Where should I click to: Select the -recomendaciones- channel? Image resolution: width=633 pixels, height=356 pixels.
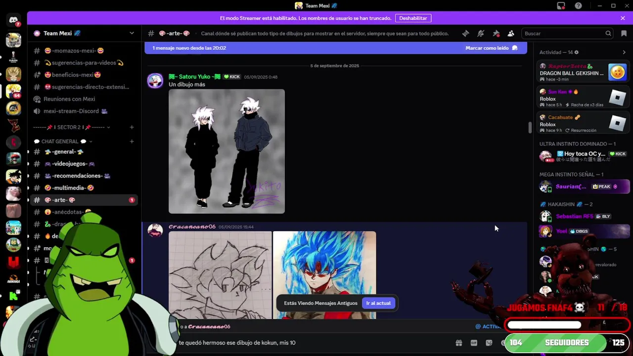(x=84, y=176)
